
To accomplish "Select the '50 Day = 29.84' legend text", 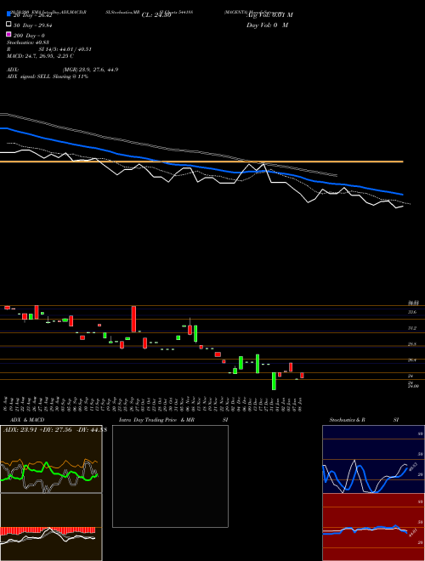I will tap(33, 25).
